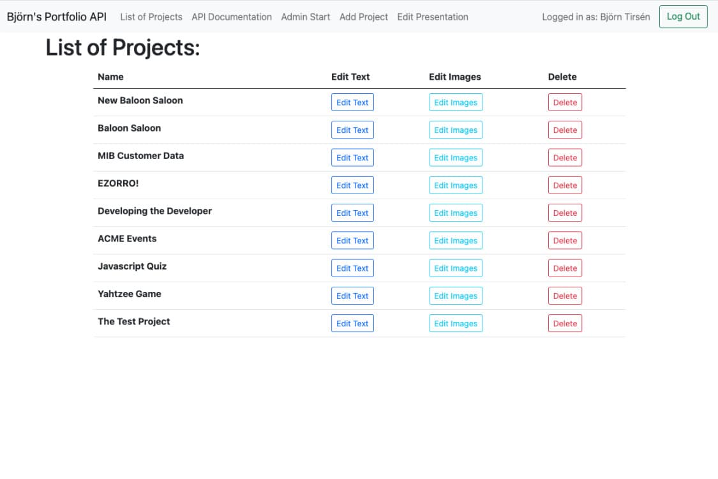Click the Björn's Portfolio API home link

pyautogui.click(x=56, y=16)
